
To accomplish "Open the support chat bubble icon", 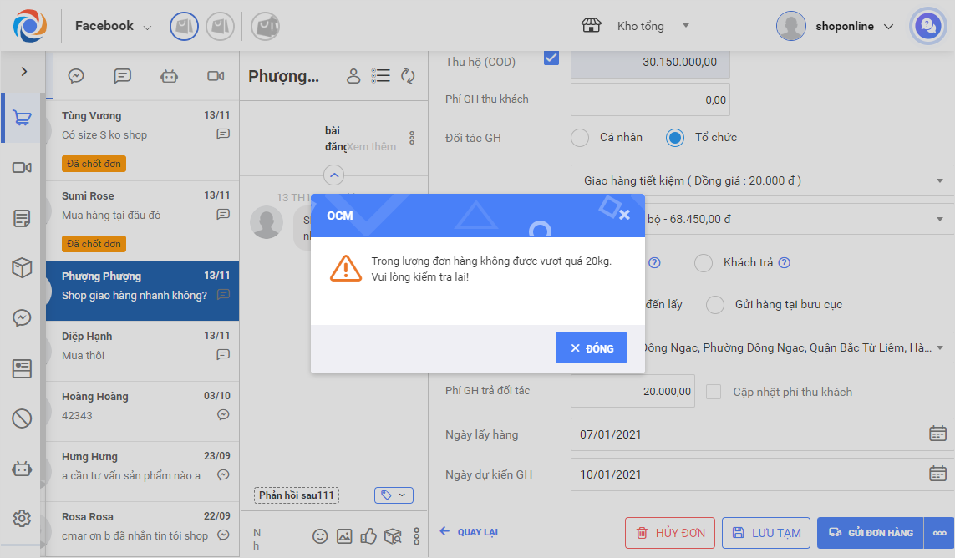I will [x=927, y=26].
